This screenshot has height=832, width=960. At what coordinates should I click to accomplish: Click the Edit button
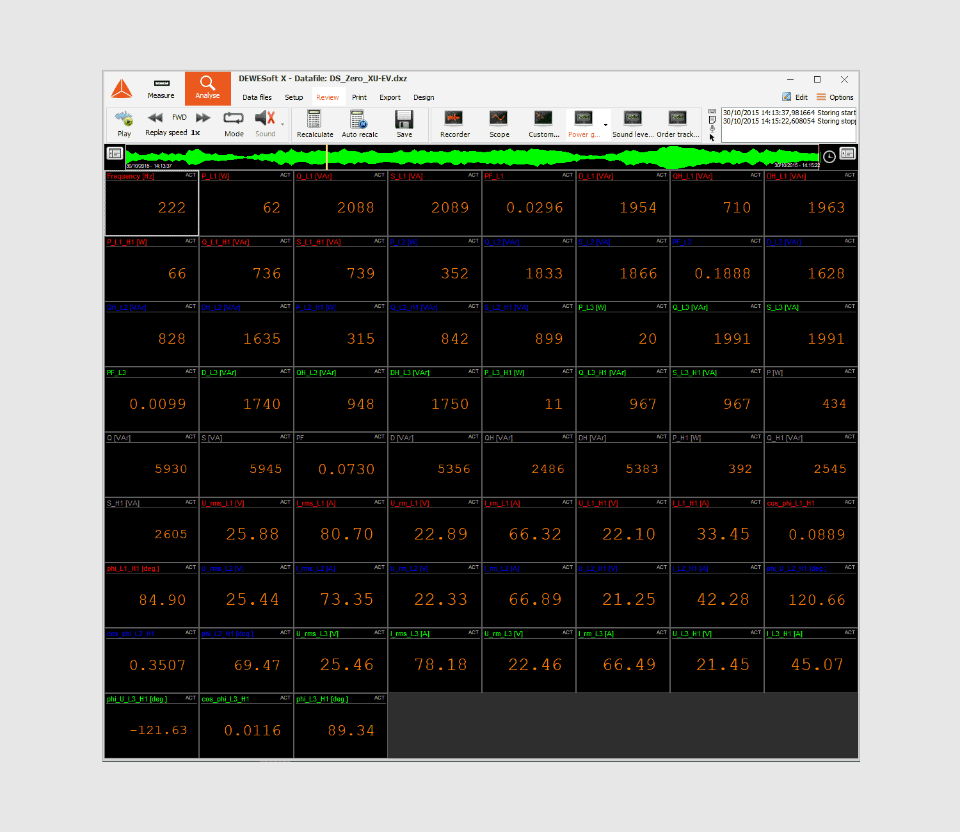tap(795, 97)
